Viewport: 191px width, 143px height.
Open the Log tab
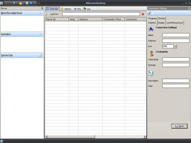tap(87, 9)
